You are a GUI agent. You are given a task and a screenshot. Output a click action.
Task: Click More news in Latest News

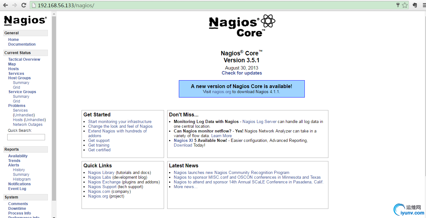point(186,187)
